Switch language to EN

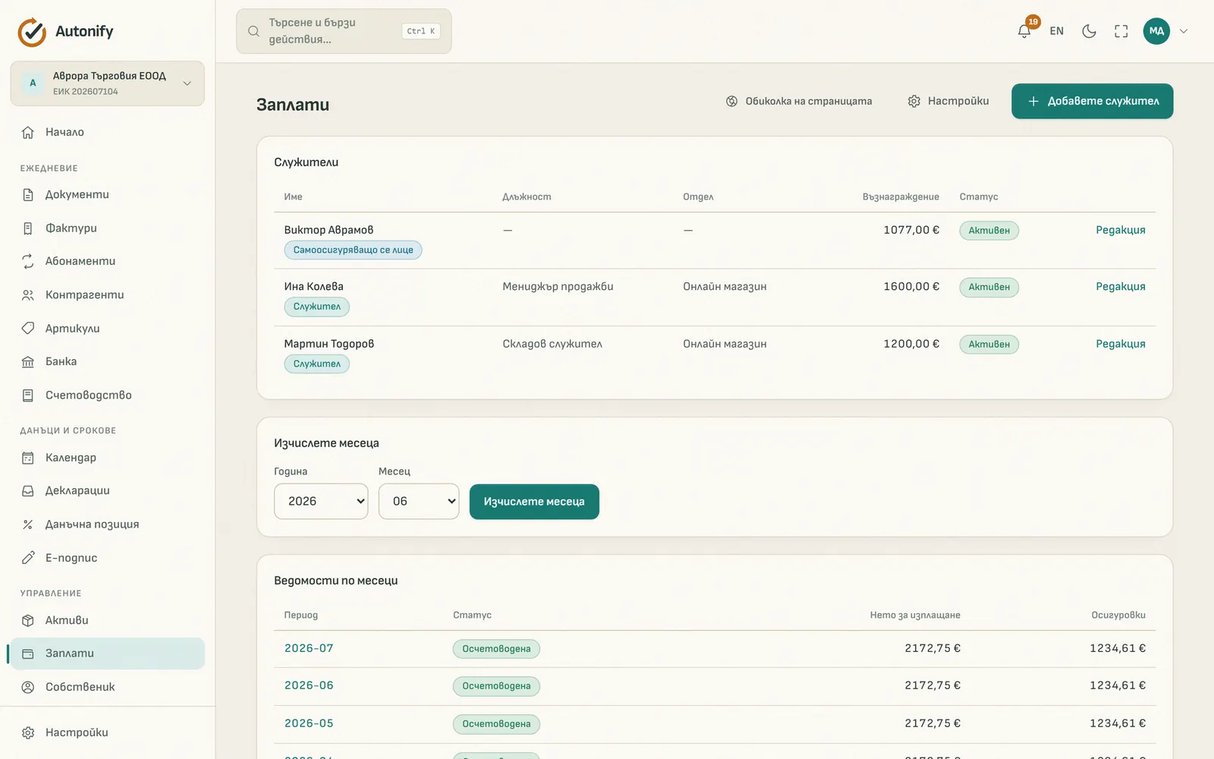coord(1056,31)
